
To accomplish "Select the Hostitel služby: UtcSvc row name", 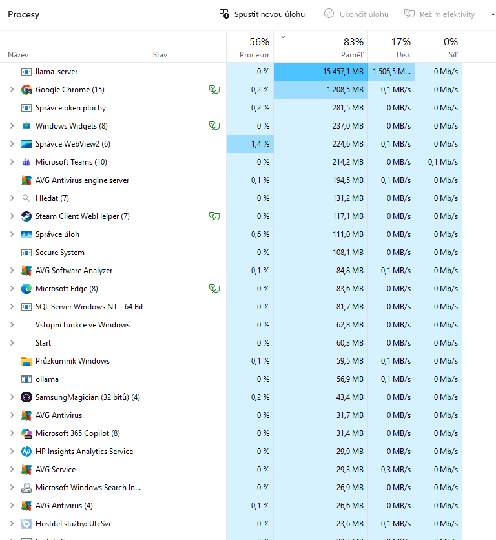I will click(x=74, y=524).
